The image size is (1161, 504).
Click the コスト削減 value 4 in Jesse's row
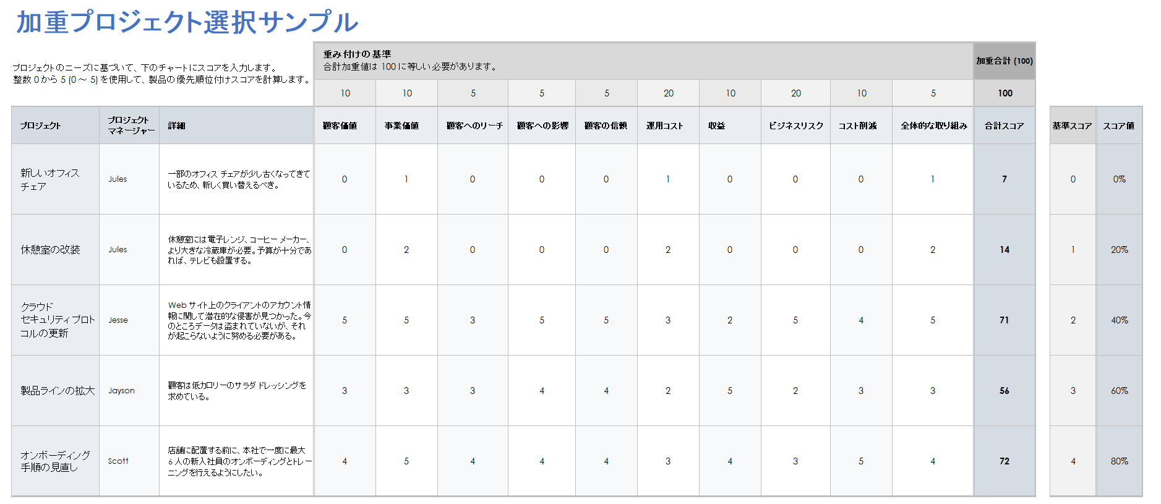pos(861,320)
